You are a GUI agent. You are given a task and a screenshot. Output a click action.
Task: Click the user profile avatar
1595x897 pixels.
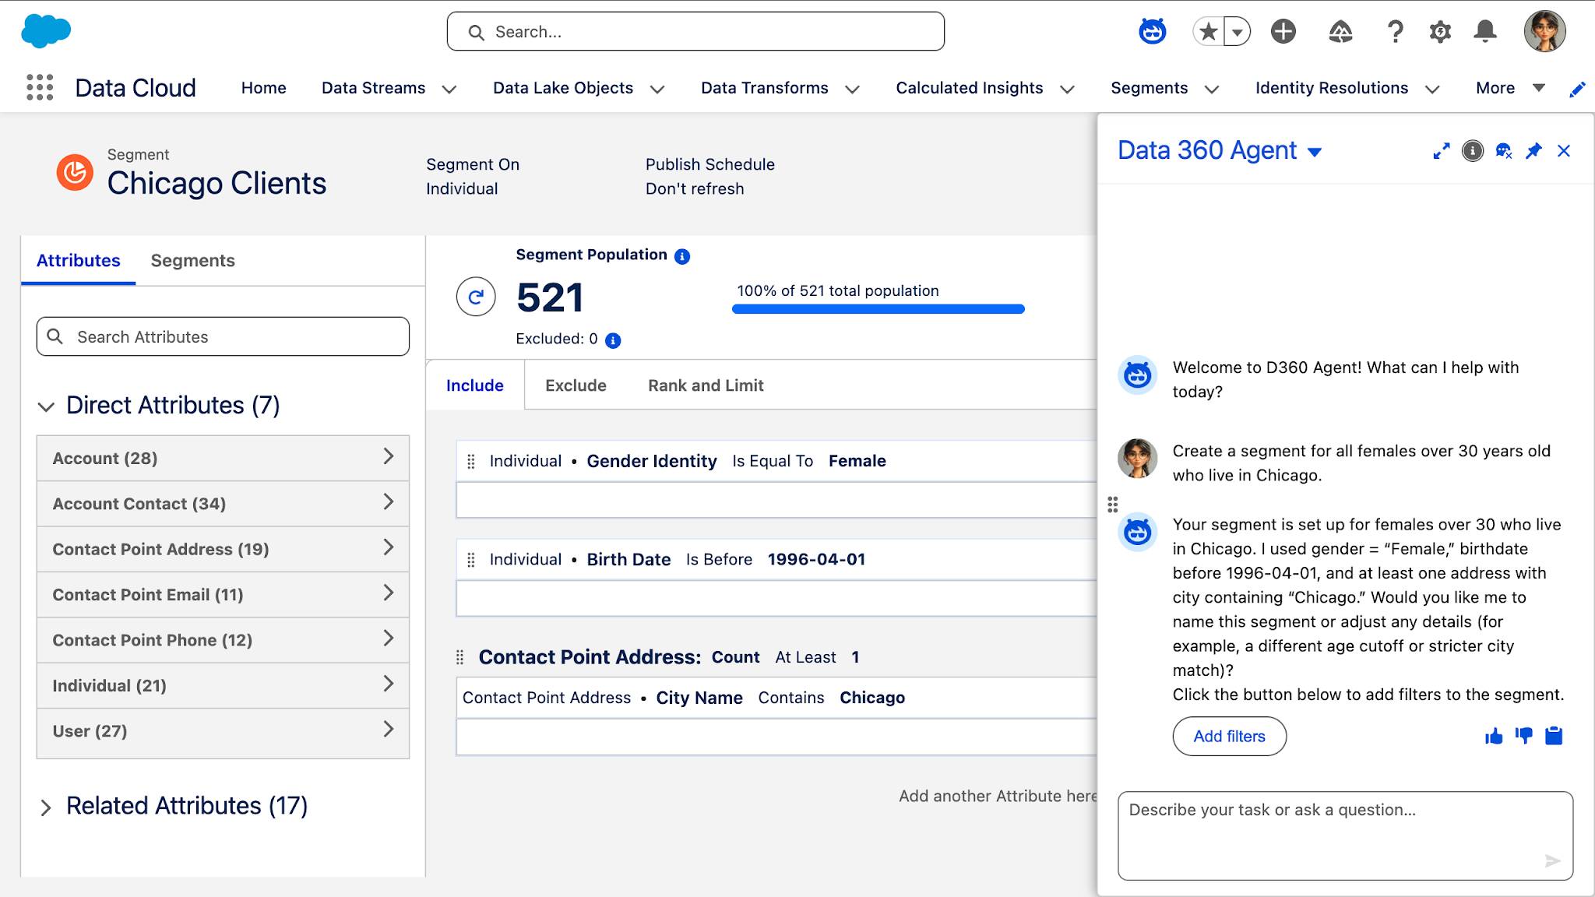click(x=1544, y=31)
